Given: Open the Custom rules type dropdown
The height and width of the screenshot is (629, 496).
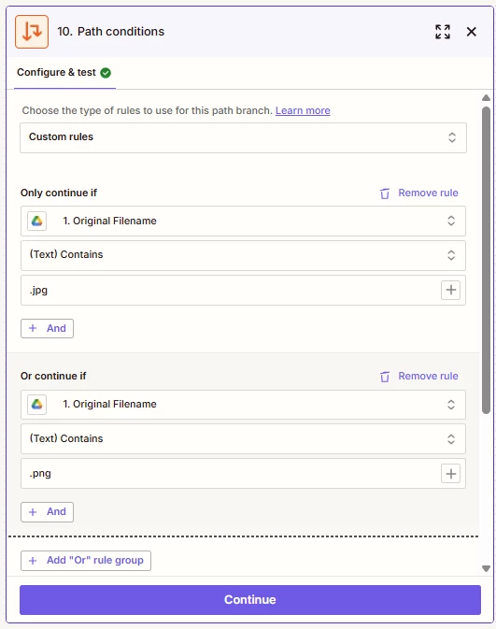Looking at the screenshot, I should pos(243,137).
